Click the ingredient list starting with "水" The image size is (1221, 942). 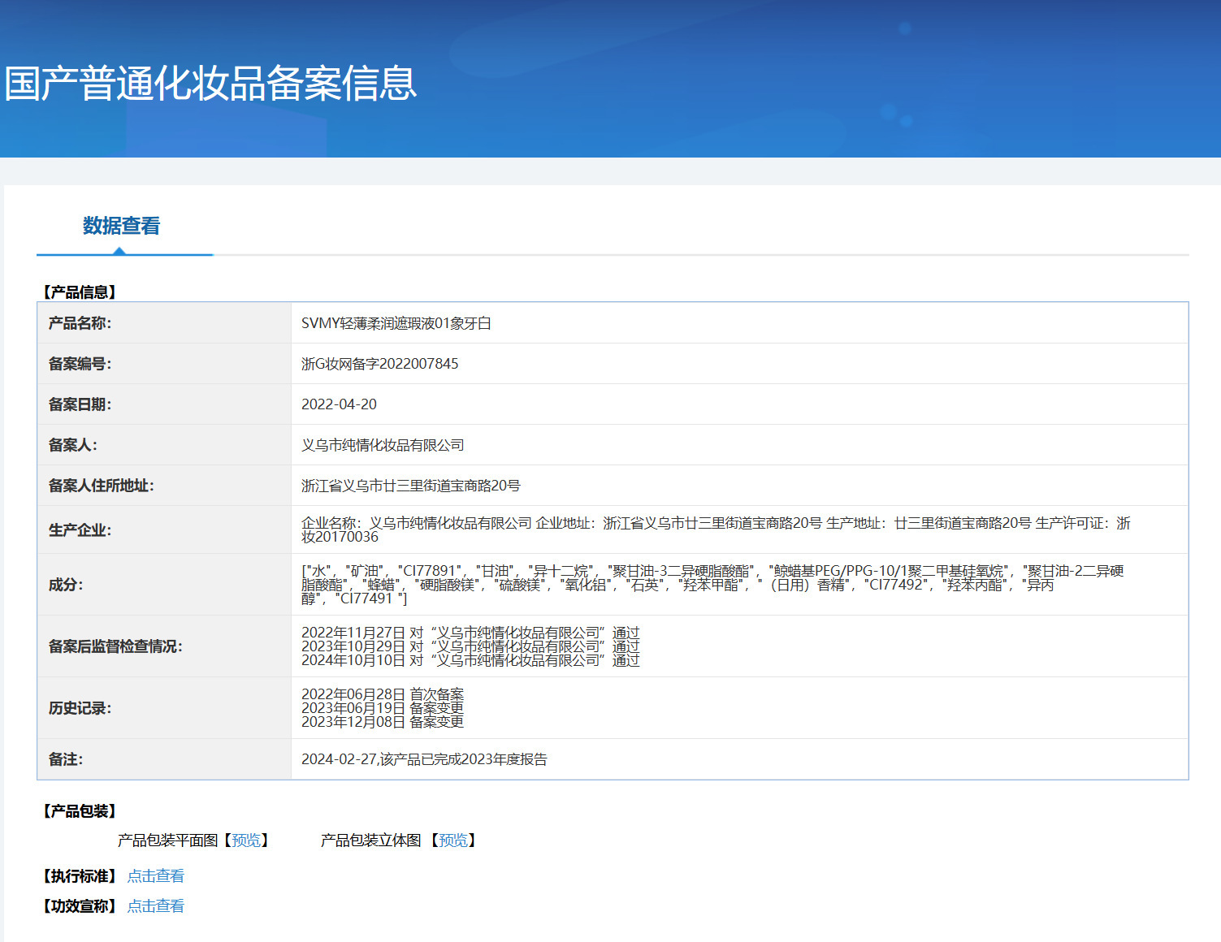click(x=712, y=585)
